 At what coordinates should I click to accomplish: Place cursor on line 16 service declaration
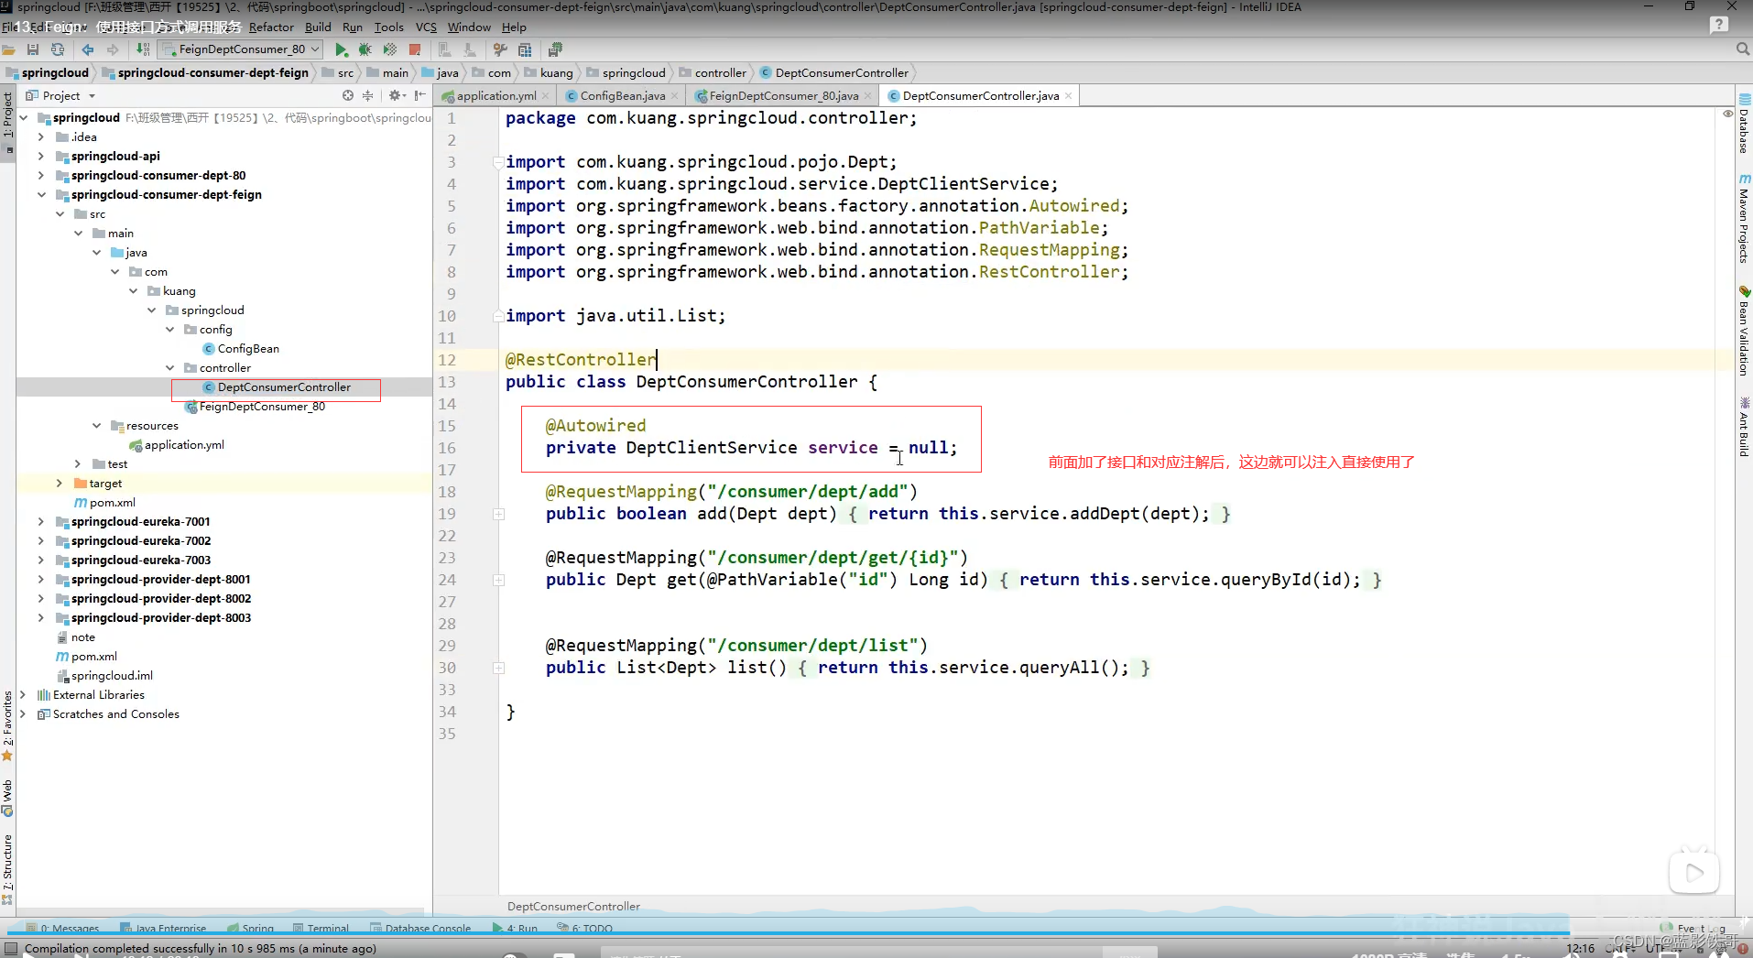click(x=751, y=448)
